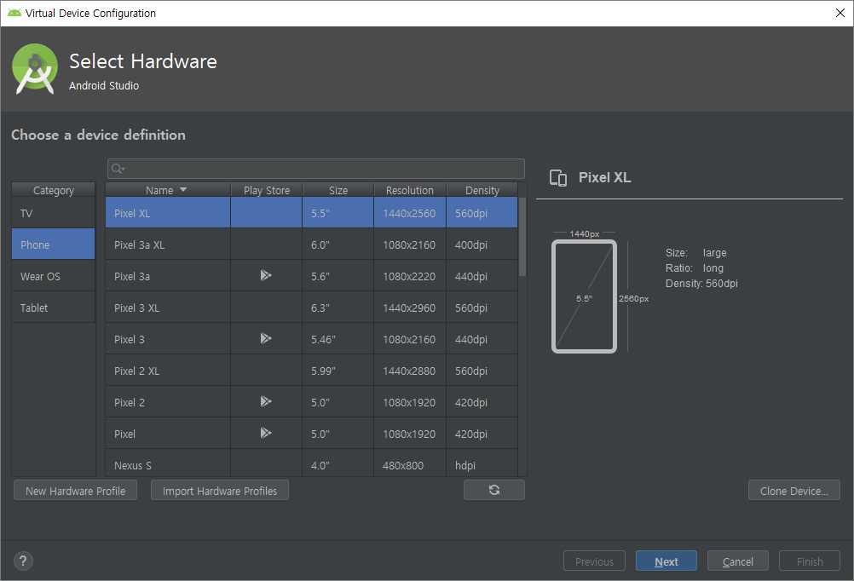Select the Pixel 3a device name
The image size is (854, 581).
point(132,276)
